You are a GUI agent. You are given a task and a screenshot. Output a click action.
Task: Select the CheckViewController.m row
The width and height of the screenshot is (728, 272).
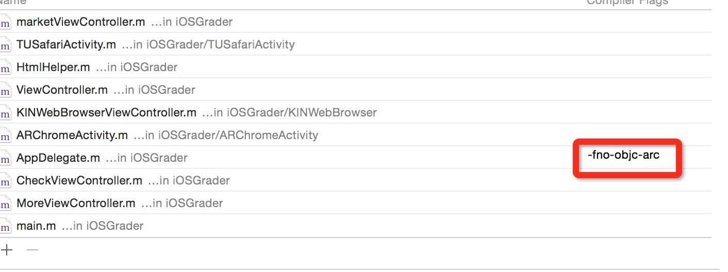pyautogui.click(x=356, y=180)
